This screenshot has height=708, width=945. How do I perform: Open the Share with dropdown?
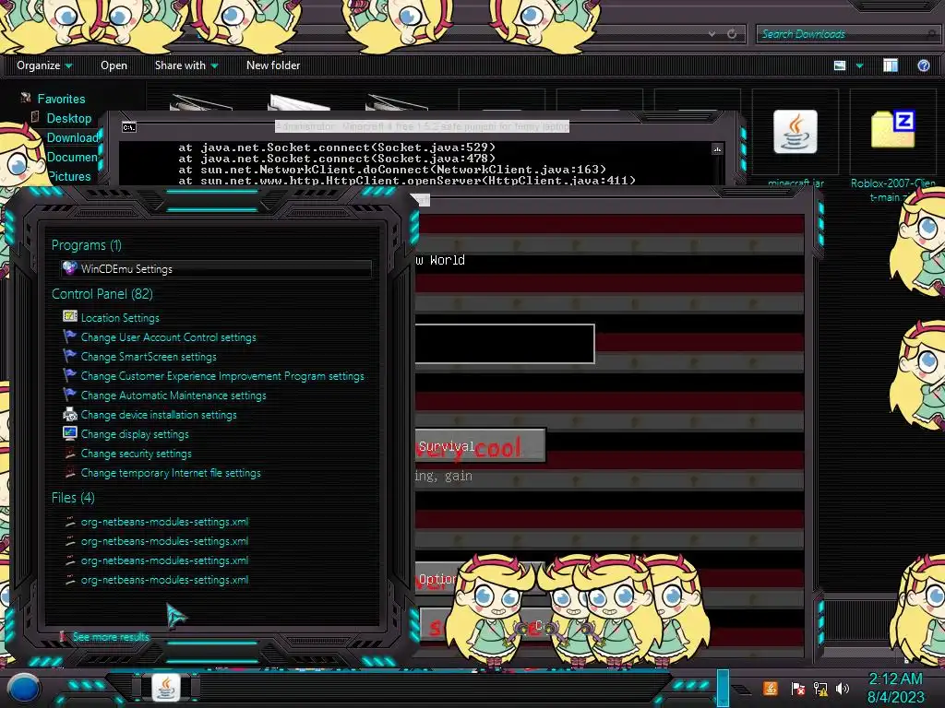tap(186, 65)
